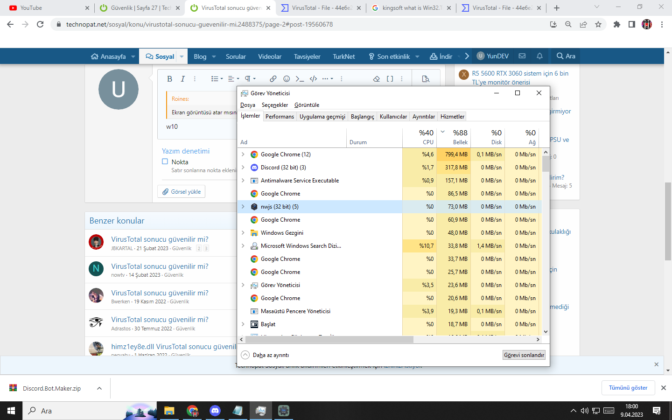Enable the Nokta punctuation checkbox
Screen dimensions: 672x420
point(165,161)
